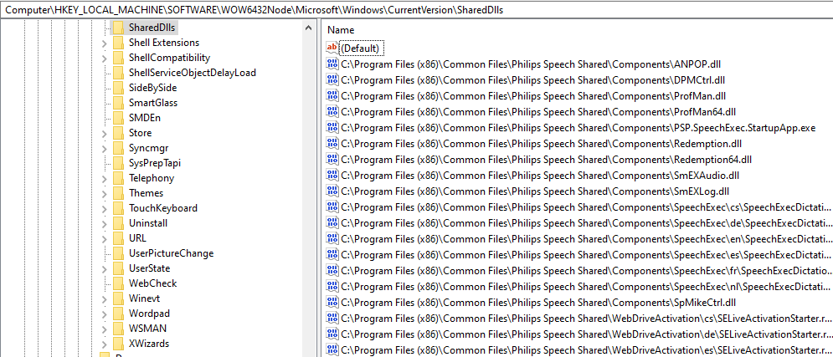
Task: Click the DWORD icon for the SpeechExec\cs entry
Action: 332,207
